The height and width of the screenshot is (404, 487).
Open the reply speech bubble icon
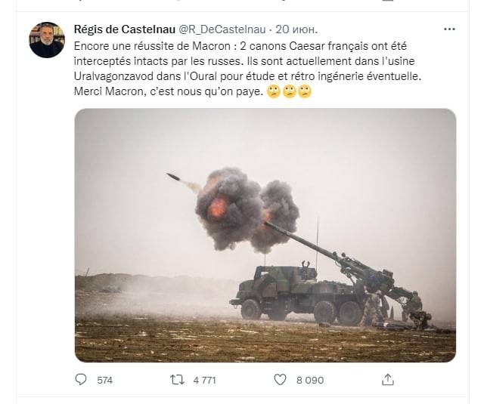81,380
